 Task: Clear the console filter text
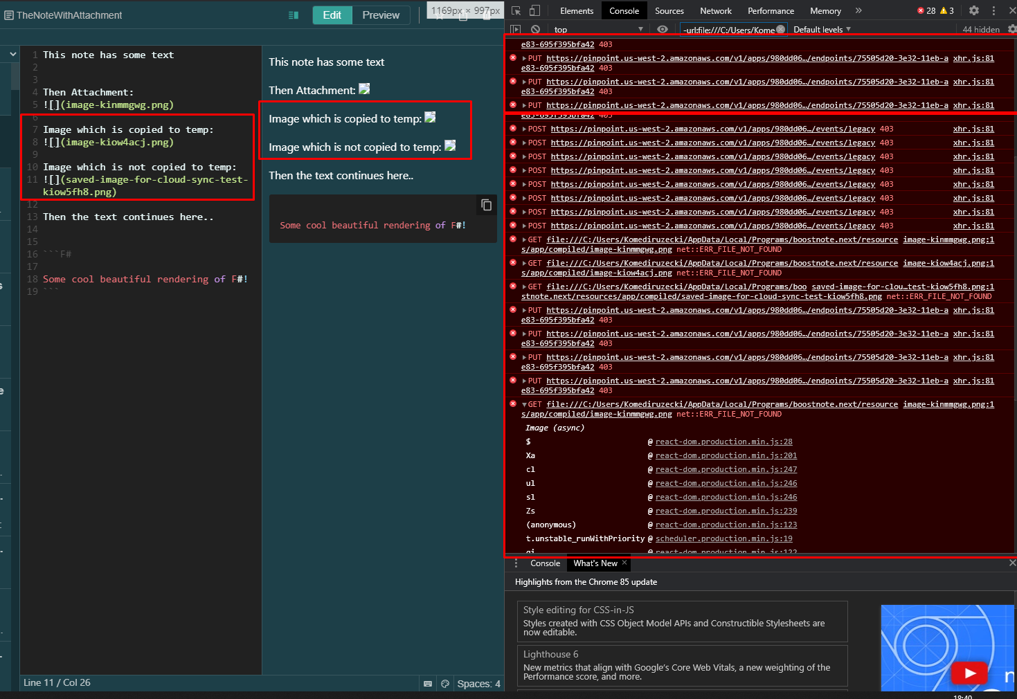(x=781, y=29)
